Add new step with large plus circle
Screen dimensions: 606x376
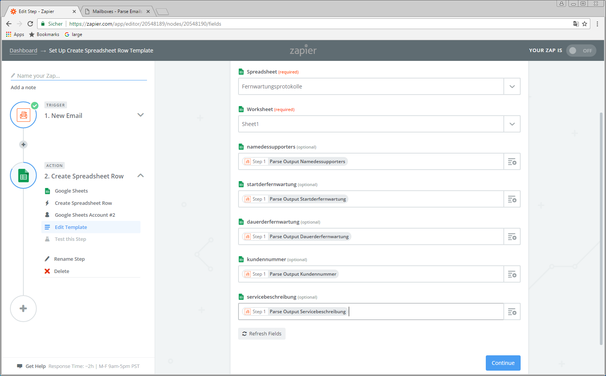point(23,309)
